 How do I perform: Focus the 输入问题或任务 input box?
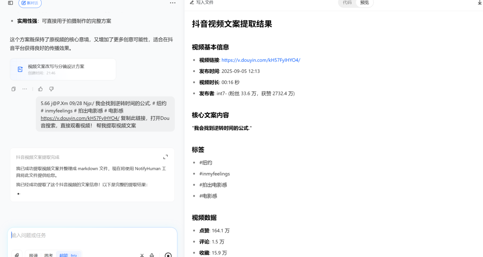(x=92, y=236)
